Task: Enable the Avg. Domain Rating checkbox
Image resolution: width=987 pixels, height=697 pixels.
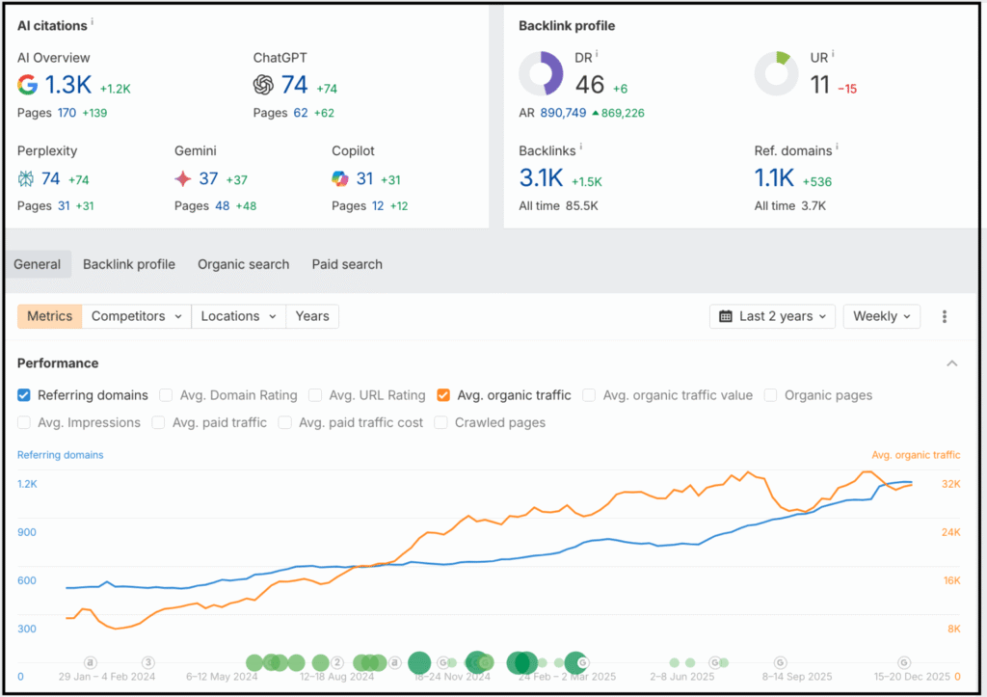Action: (x=165, y=394)
